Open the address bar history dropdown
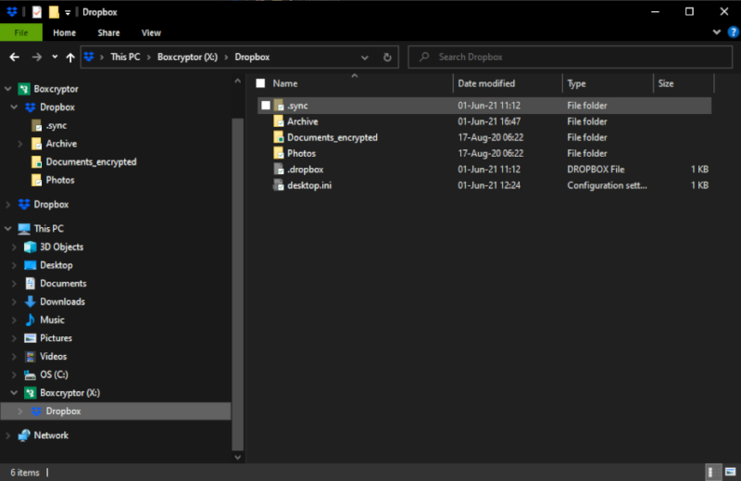This screenshot has width=741, height=481. pyautogui.click(x=365, y=57)
